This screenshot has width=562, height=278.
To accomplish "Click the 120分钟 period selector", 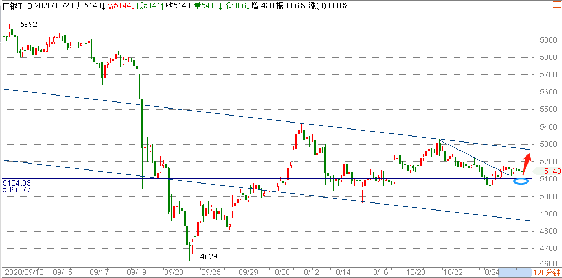I will (x=547, y=273).
